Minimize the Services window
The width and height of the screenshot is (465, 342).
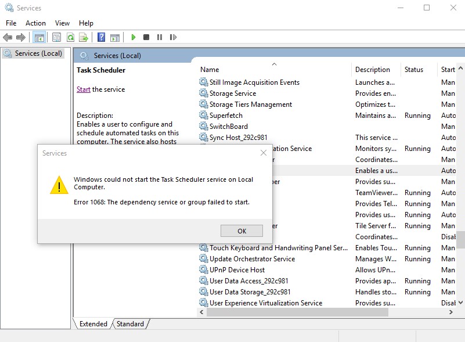(x=401, y=8)
